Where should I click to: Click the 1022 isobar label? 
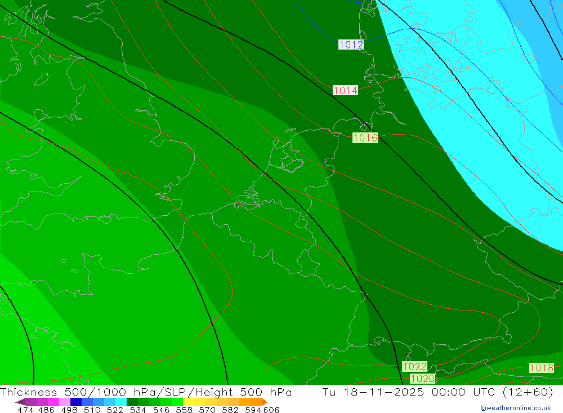(x=415, y=366)
